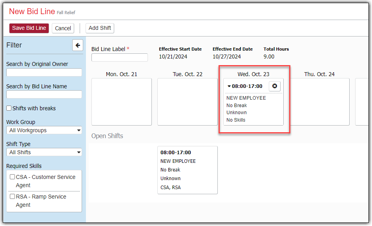Type in the Bid Line Label field
This screenshot has width=372, height=226.
click(120, 58)
